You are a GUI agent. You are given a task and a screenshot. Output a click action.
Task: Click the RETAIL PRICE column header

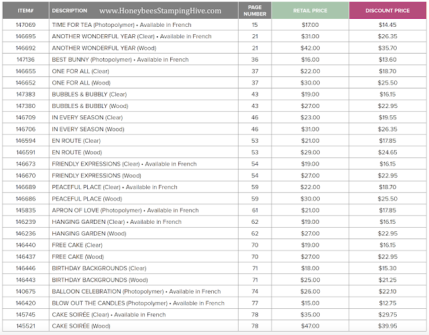click(310, 11)
